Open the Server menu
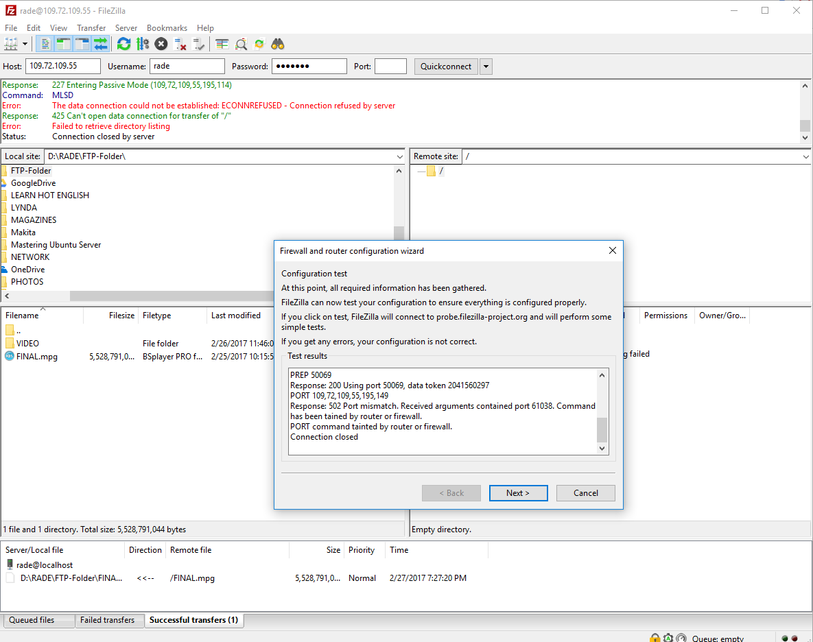The width and height of the screenshot is (813, 642). click(126, 28)
